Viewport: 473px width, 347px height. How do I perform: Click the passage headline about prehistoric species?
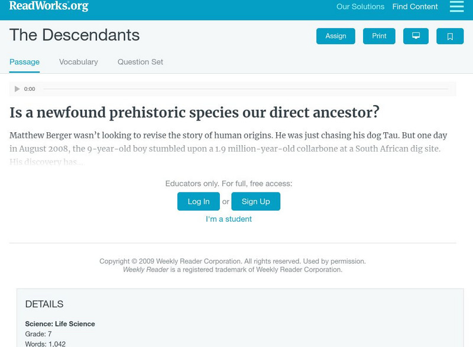point(195,112)
